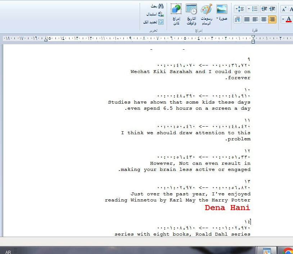Open the font color dropdown arrow
The image size is (293, 254).
point(283,19)
